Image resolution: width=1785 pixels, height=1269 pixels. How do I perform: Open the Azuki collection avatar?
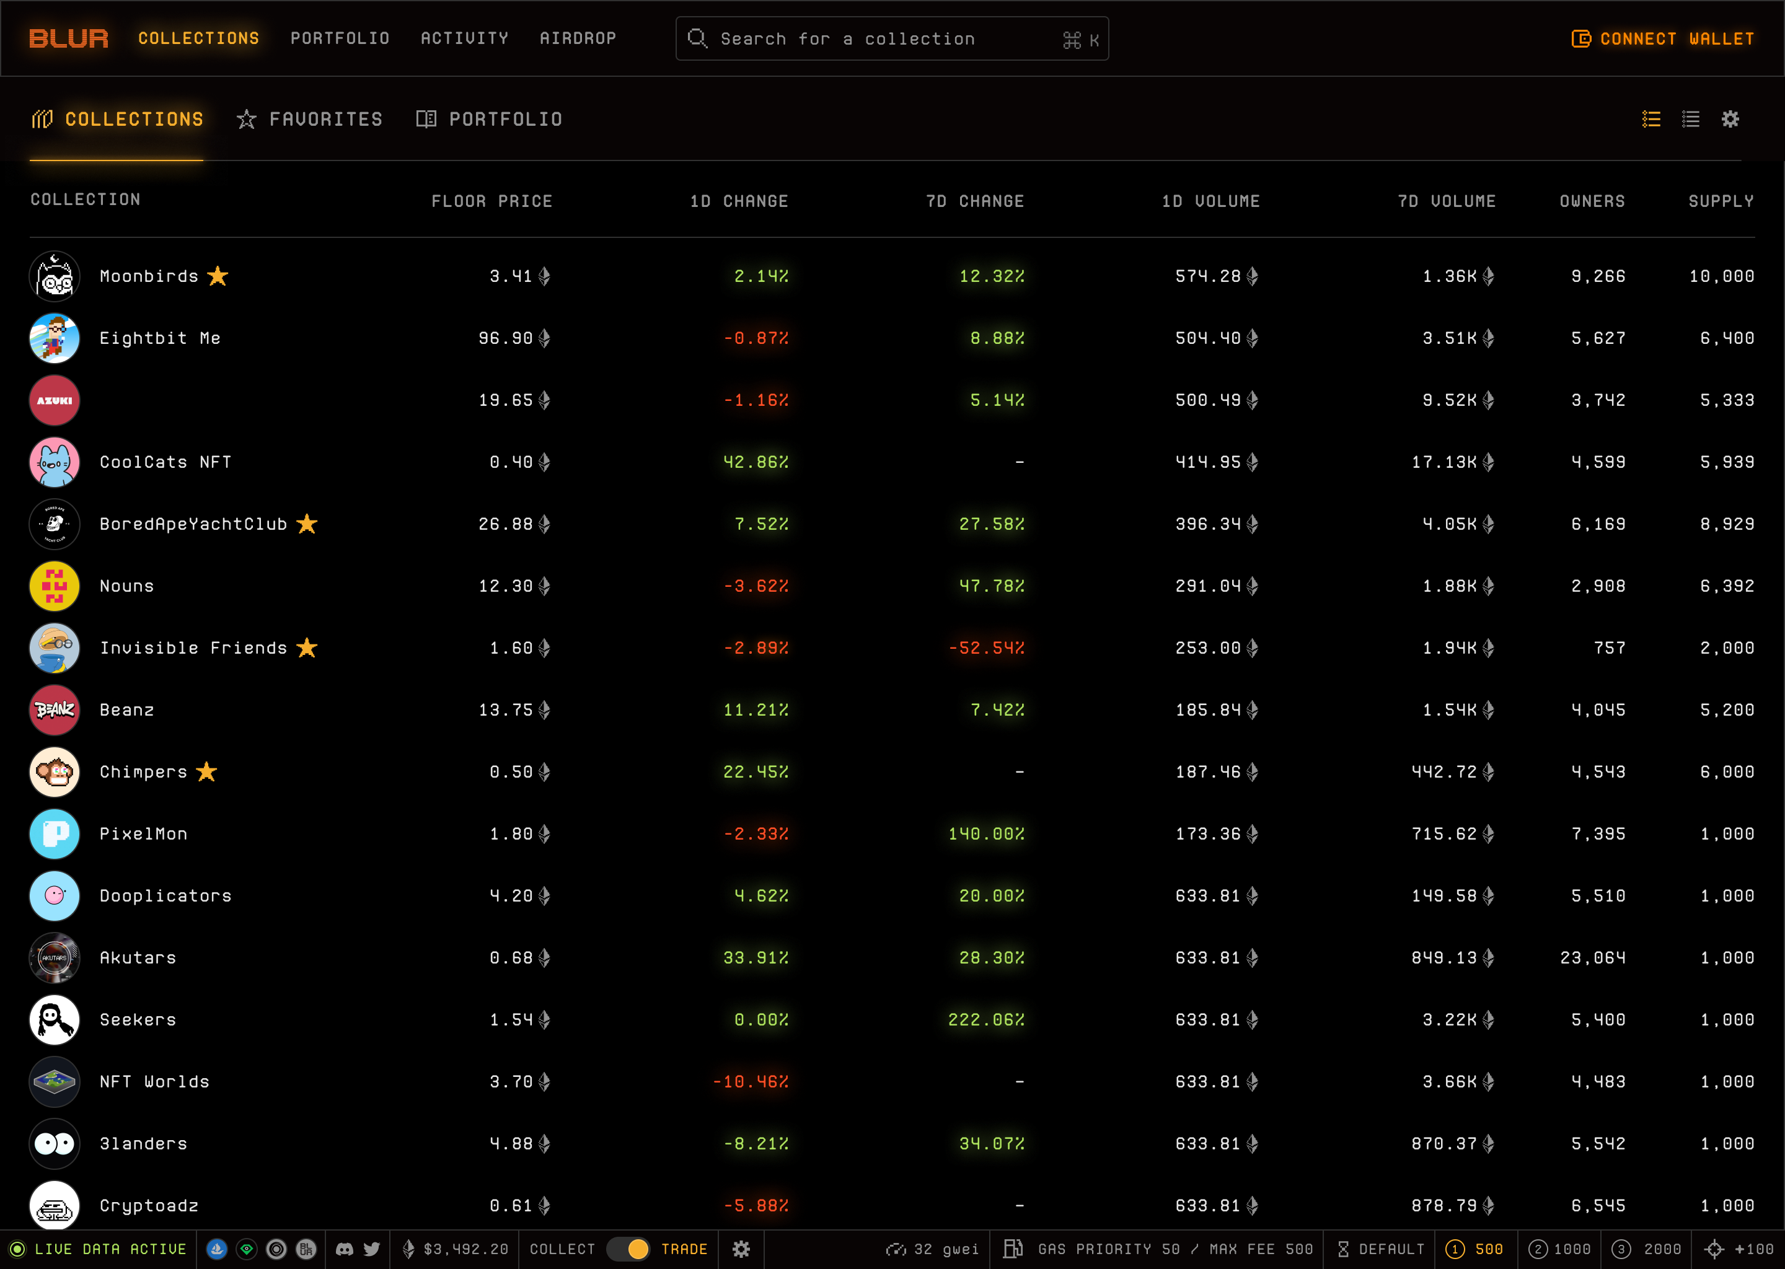[x=55, y=400]
